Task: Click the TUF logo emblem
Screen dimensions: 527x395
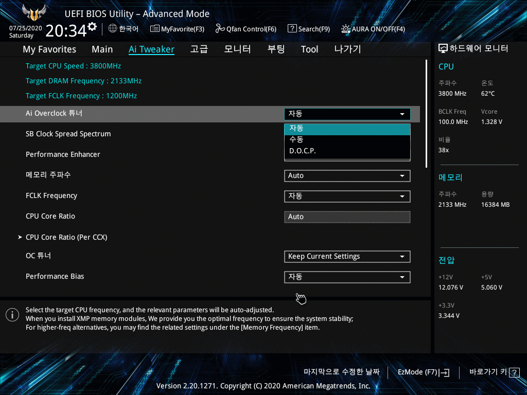Action: (34, 12)
